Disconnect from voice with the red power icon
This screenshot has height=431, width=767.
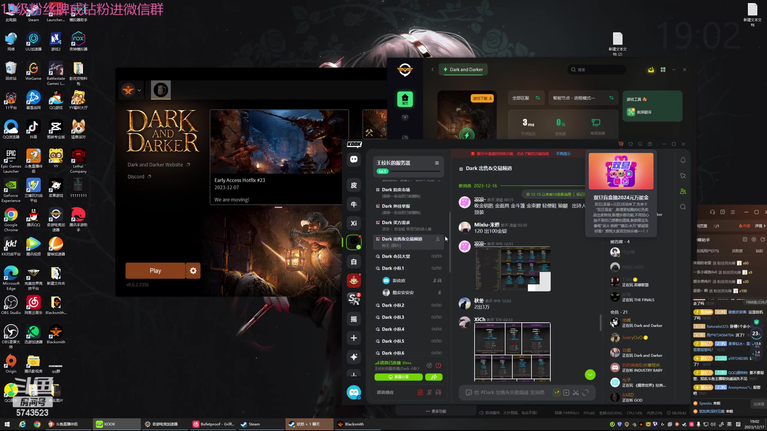[438, 365]
